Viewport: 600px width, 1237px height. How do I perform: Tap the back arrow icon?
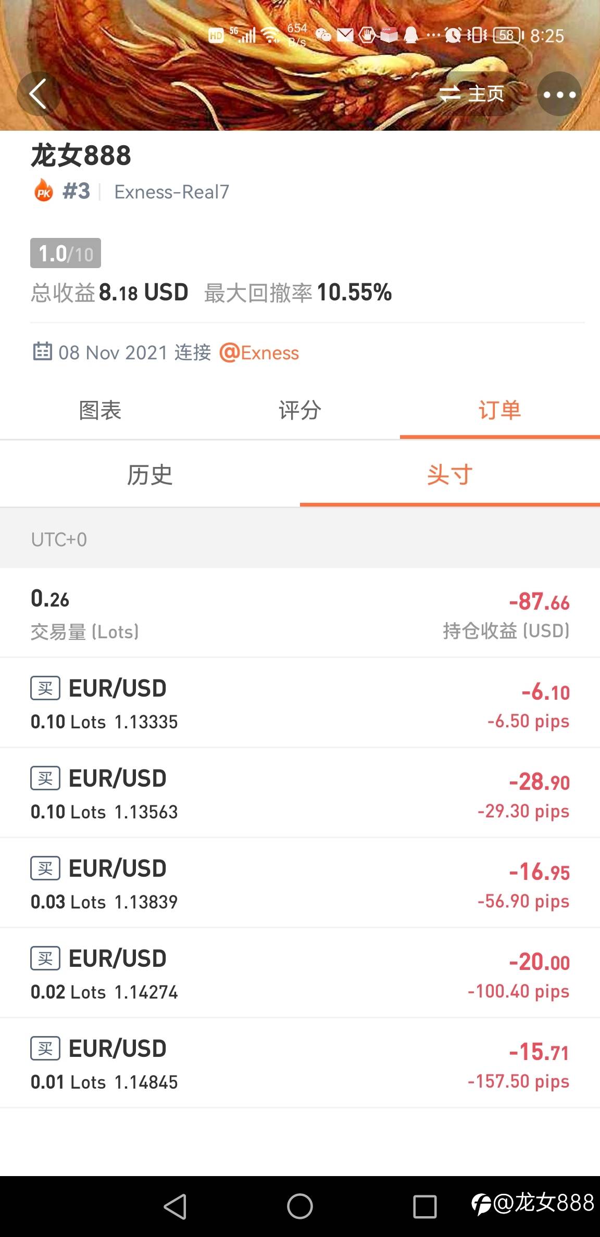[x=39, y=94]
